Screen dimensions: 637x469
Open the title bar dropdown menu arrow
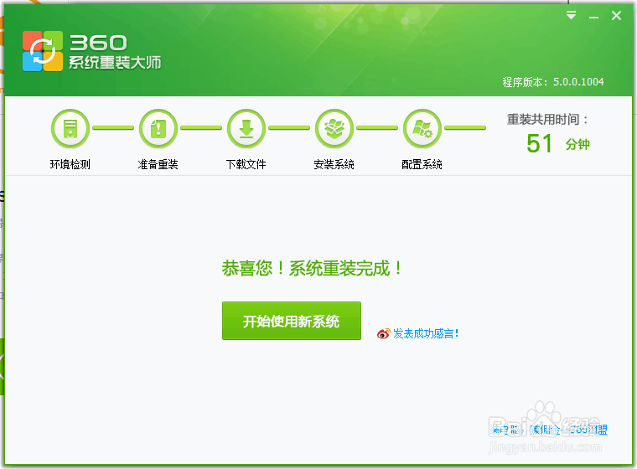pos(571,15)
